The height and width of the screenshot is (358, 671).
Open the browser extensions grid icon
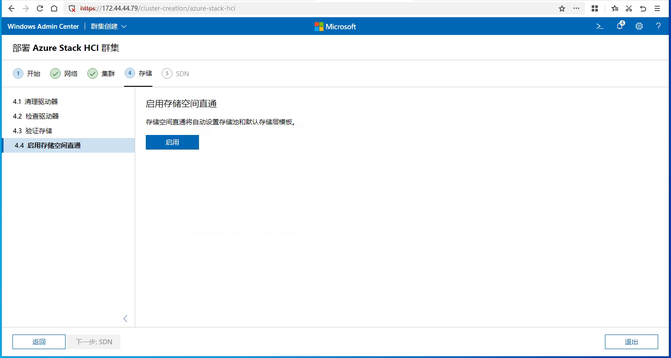coord(595,8)
